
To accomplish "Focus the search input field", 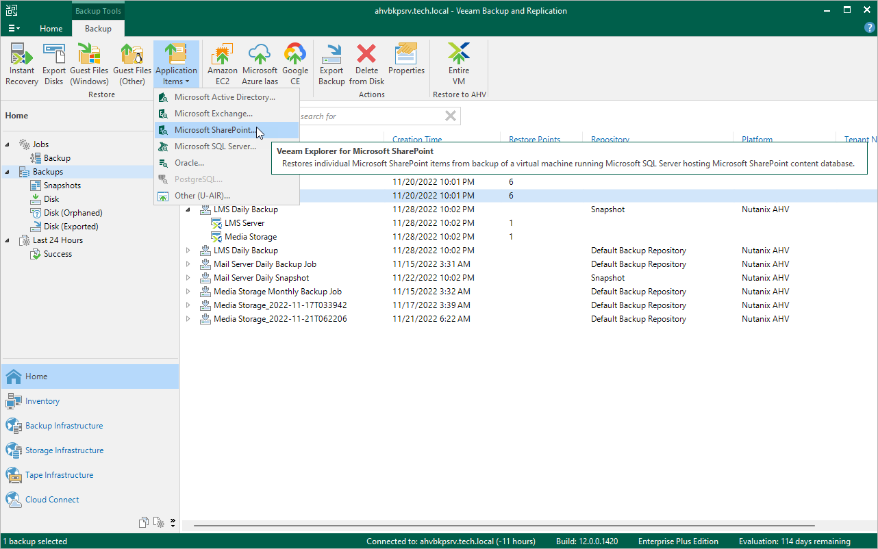I will (x=371, y=116).
